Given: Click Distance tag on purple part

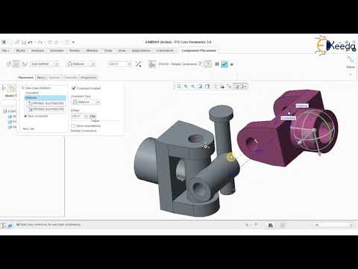Looking at the screenshot, I should click(x=302, y=106).
